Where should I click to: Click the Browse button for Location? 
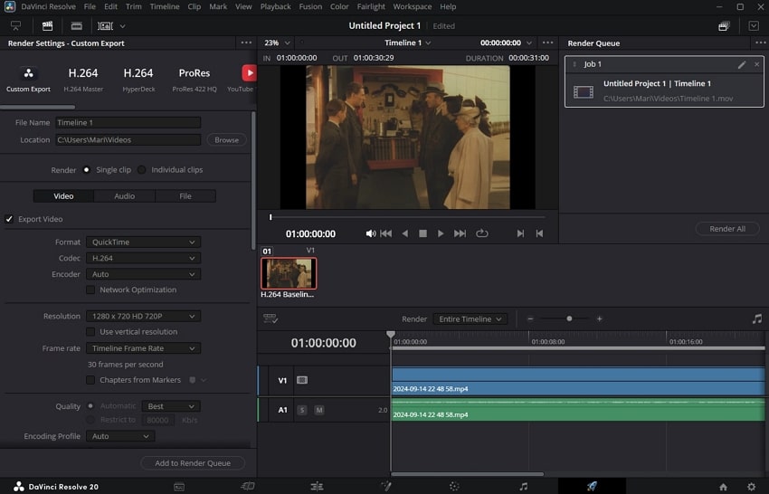[226, 140]
